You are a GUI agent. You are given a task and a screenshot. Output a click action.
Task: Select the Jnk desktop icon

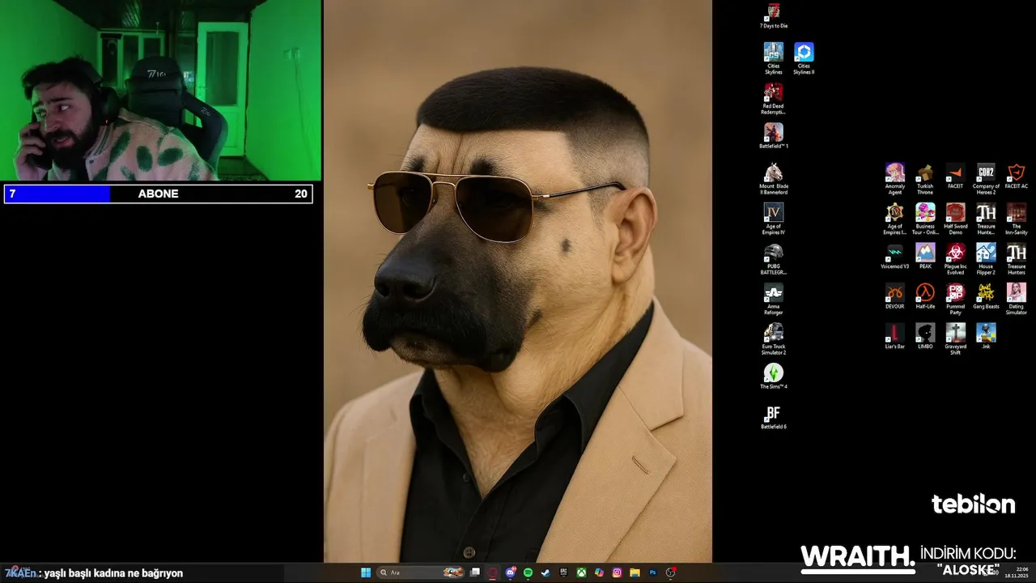986,336
